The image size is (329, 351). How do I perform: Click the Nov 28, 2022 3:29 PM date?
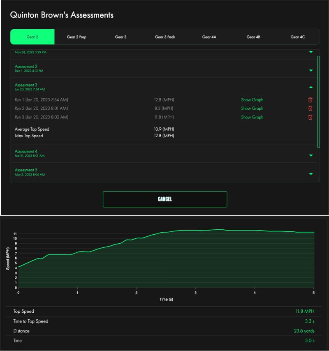[30, 52]
